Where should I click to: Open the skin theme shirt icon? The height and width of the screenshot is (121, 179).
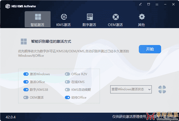[149, 4]
